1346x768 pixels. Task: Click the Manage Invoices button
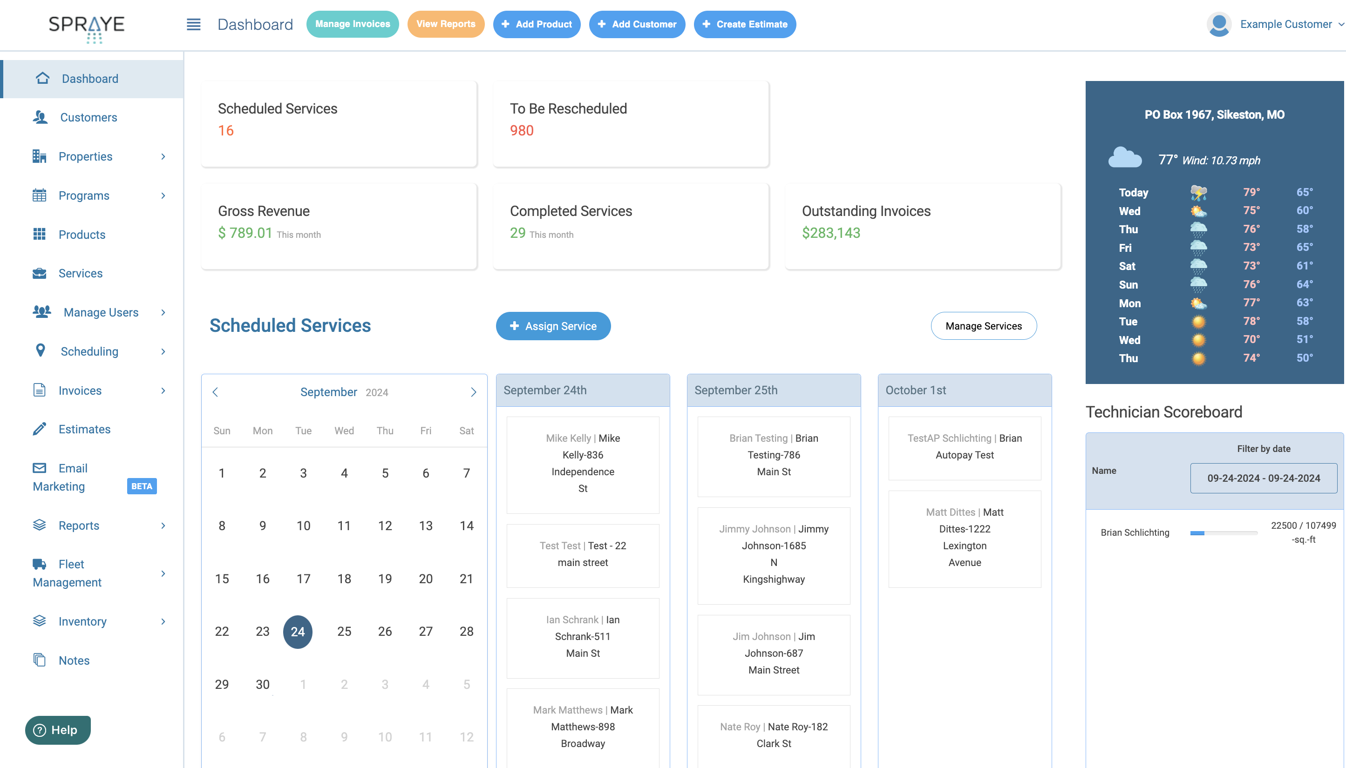353,24
